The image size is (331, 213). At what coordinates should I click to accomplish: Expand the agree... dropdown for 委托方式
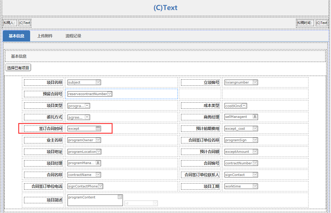[x=87, y=117]
